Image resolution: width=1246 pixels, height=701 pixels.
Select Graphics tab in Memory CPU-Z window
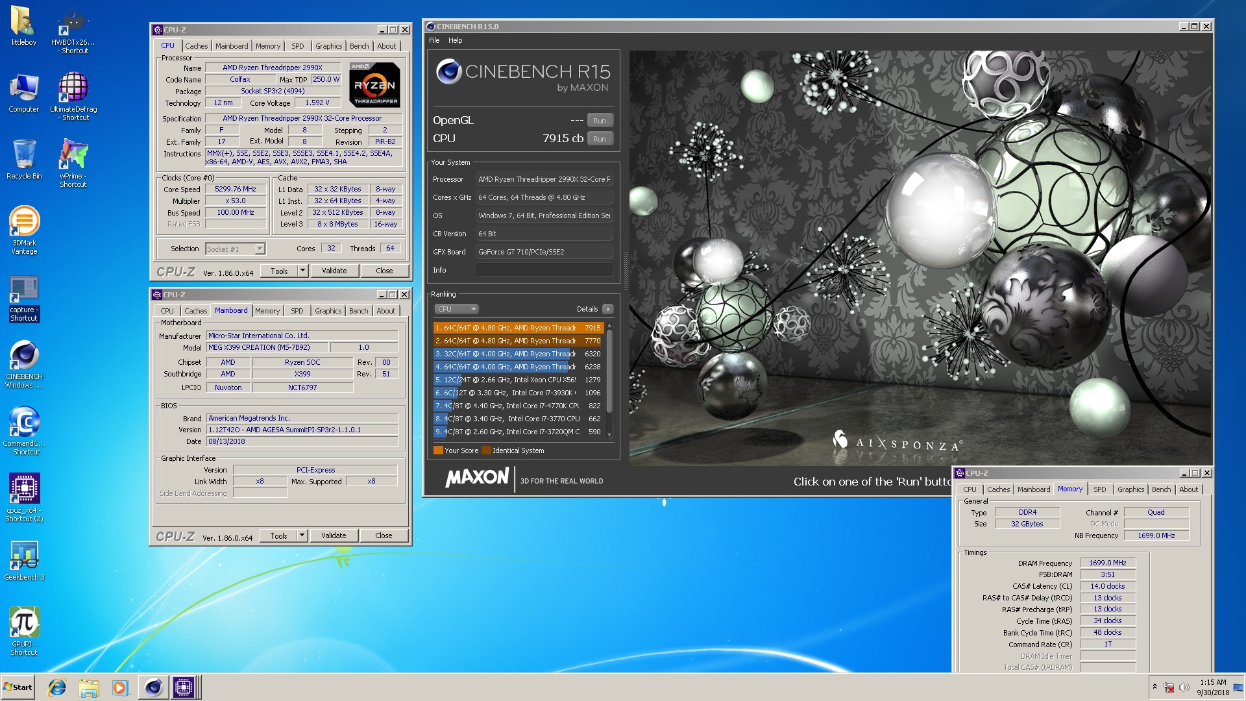[1130, 489]
